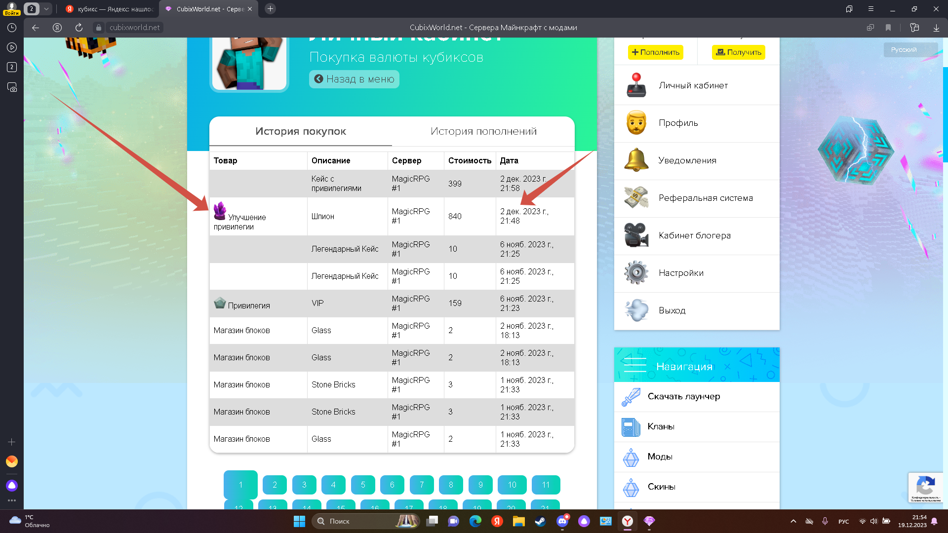Open downloads icon in browser toolbar

[x=936, y=28]
